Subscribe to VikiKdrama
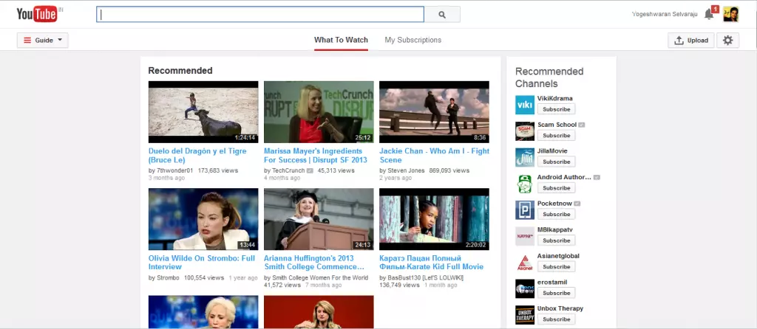 click(x=556, y=109)
